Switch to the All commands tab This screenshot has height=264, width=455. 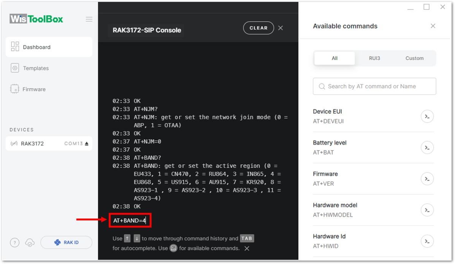pos(335,58)
